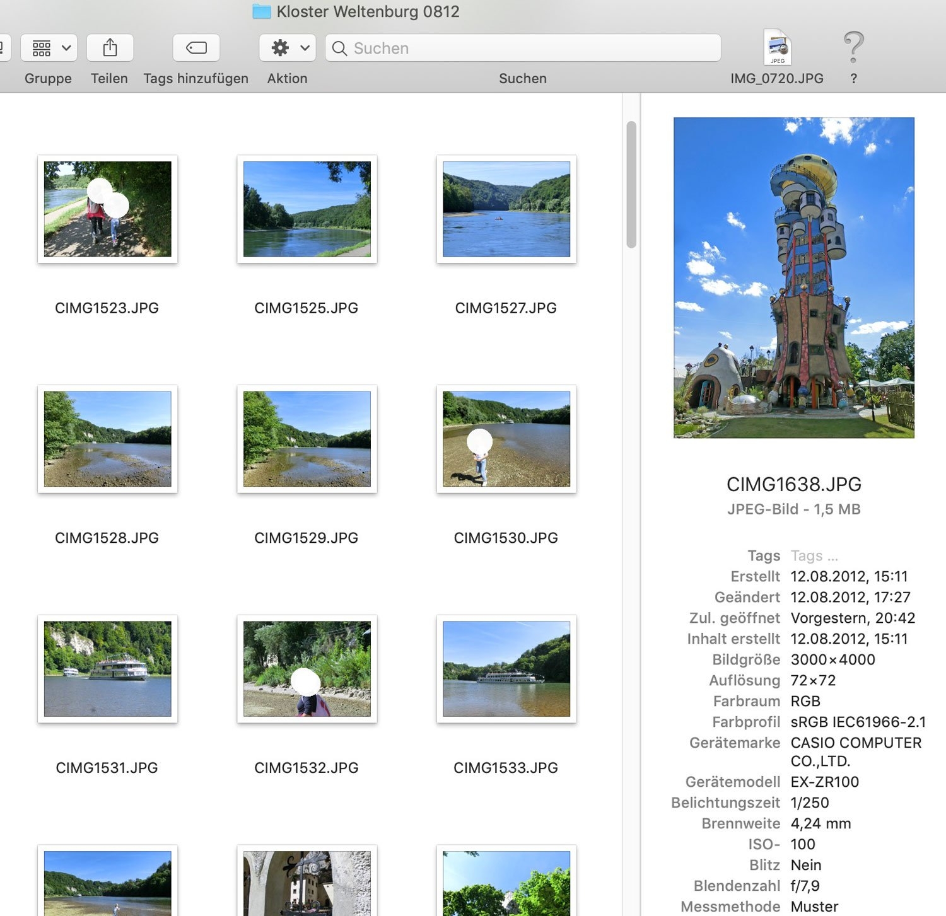Click the folder icon in title bar
The width and height of the screenshot is (946, 916).
click(x=262, y=11)
